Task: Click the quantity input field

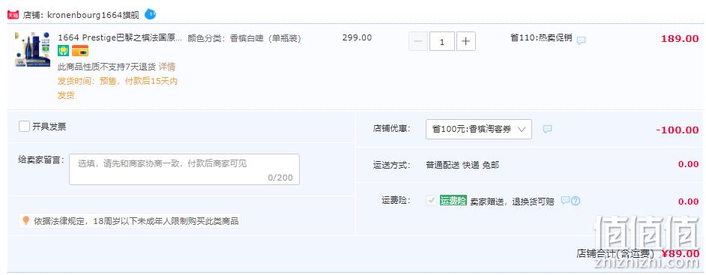Action: pos(442,41)
